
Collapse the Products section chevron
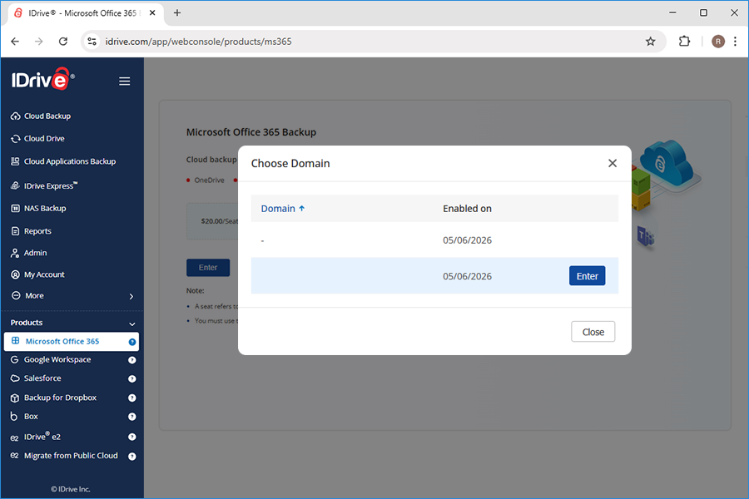point(131,324)
